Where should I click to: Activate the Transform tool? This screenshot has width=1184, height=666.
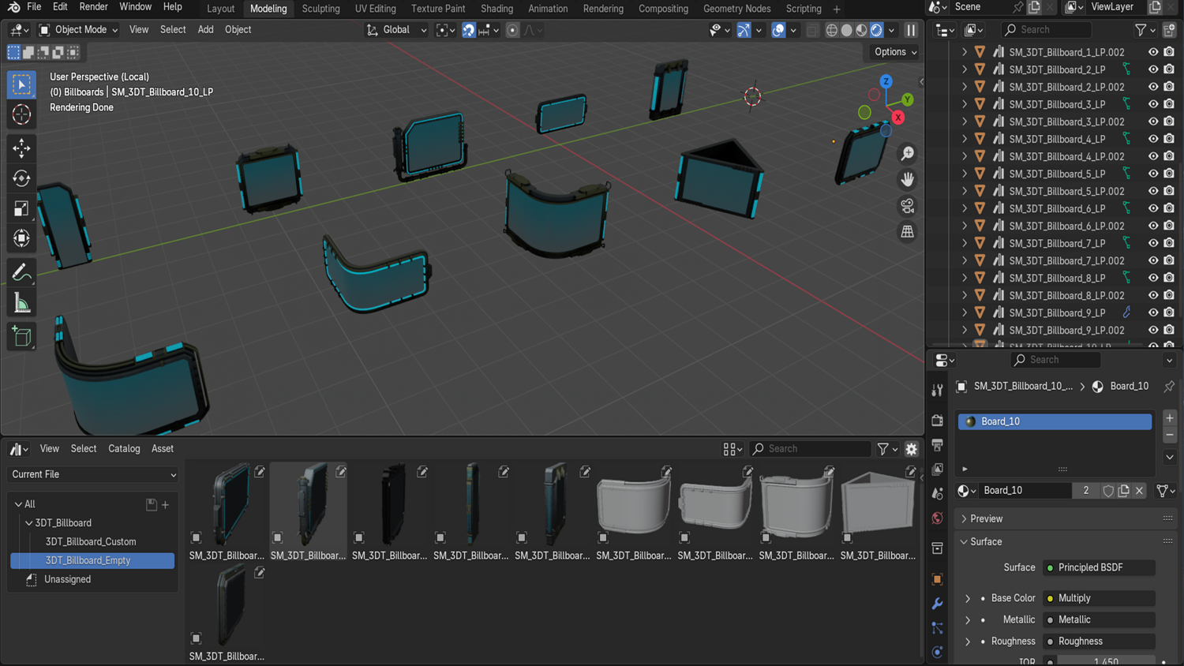21,238
